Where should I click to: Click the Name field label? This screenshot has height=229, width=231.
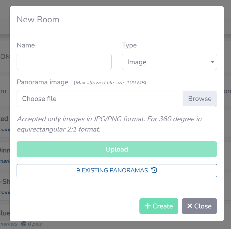tap(26, 45)
